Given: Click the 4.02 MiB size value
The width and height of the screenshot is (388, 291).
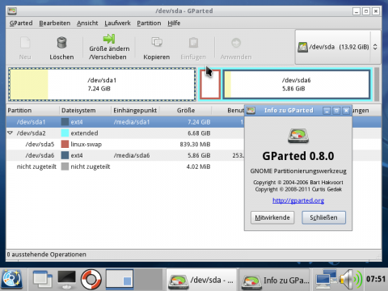Looking at the screenshot, I should point(198,167).
